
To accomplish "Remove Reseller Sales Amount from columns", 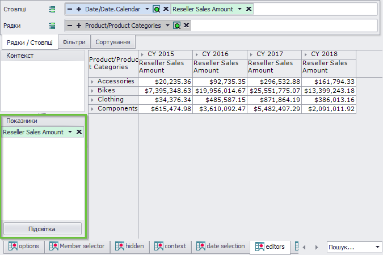I will 249,9.
